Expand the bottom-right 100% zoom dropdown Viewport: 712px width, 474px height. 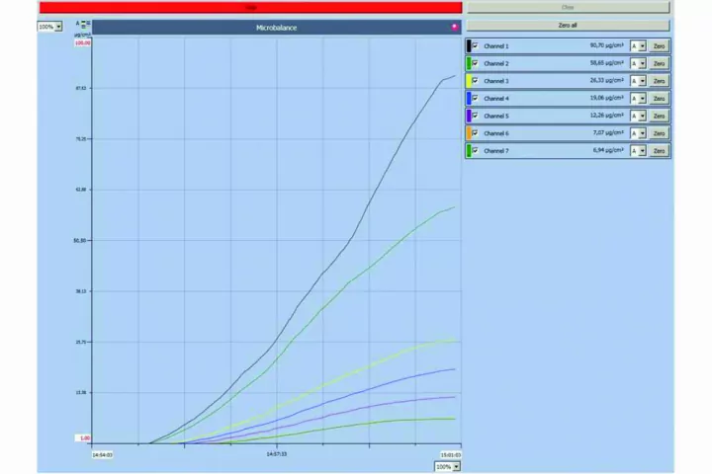[x=447, y=466]
